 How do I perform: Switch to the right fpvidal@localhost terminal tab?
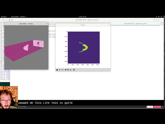pos(135,24)
